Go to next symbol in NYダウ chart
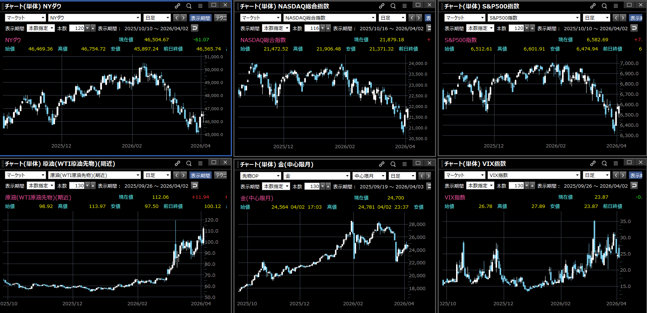 184,18
